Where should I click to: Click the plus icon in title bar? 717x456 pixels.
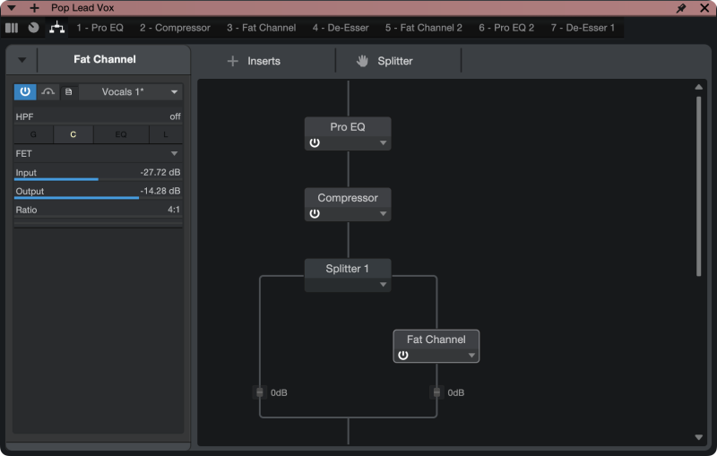pyautogui.click(x=34, y=8)
